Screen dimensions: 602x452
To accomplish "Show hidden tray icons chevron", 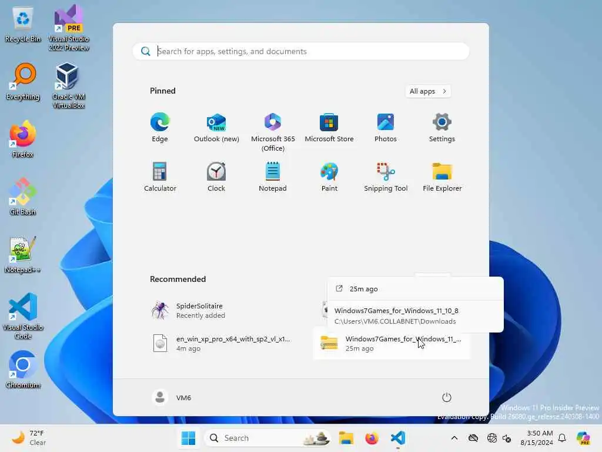I will click(x=454, y=438).
